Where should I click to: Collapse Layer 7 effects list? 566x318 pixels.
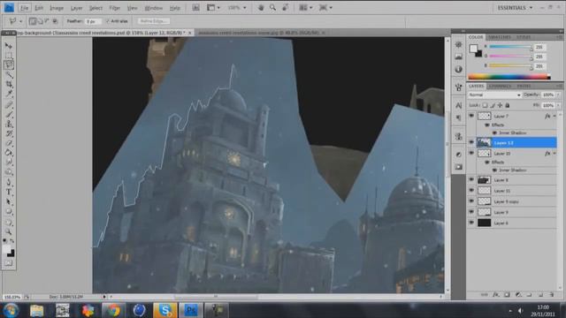(x=555, y=116)
